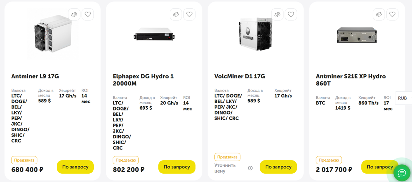The image size is (412, 182).
Task: Open the green live chat widget
Action: [x=402, y=173]
